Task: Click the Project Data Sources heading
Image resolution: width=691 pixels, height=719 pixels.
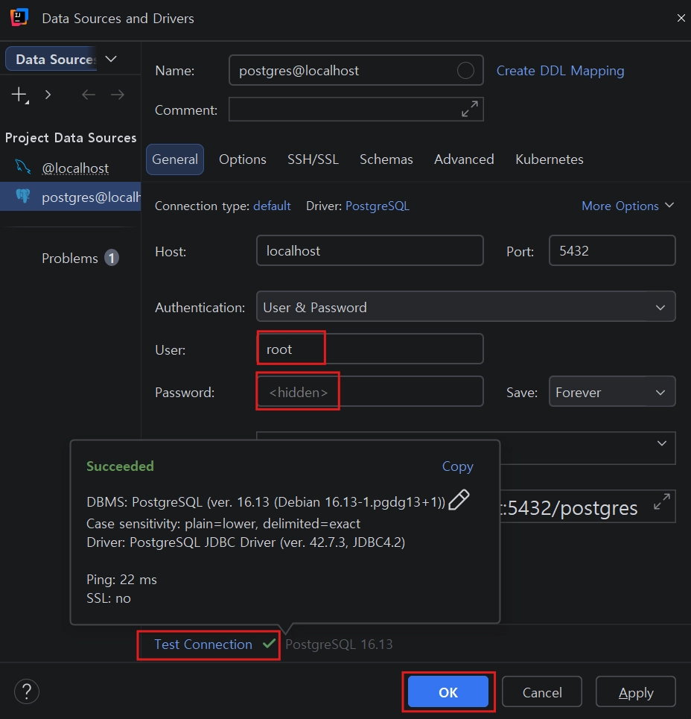Action: pos(71,138)
